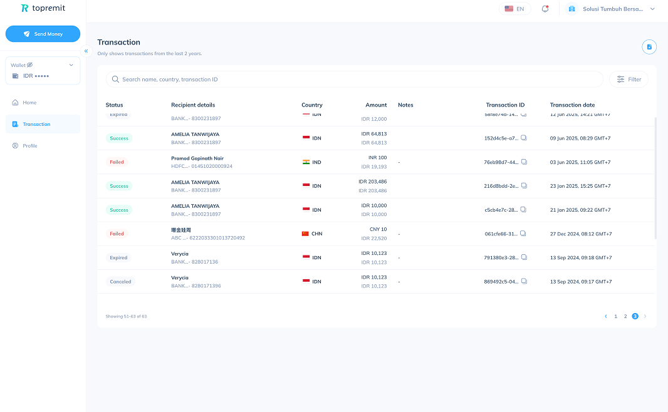Click the search transactions input field
668x412 pixels.
(355, 79)
